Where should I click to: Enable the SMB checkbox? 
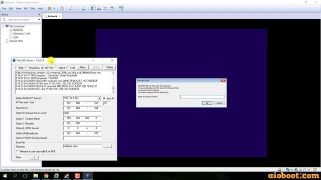pyautogui.click(x=68, y=68)
